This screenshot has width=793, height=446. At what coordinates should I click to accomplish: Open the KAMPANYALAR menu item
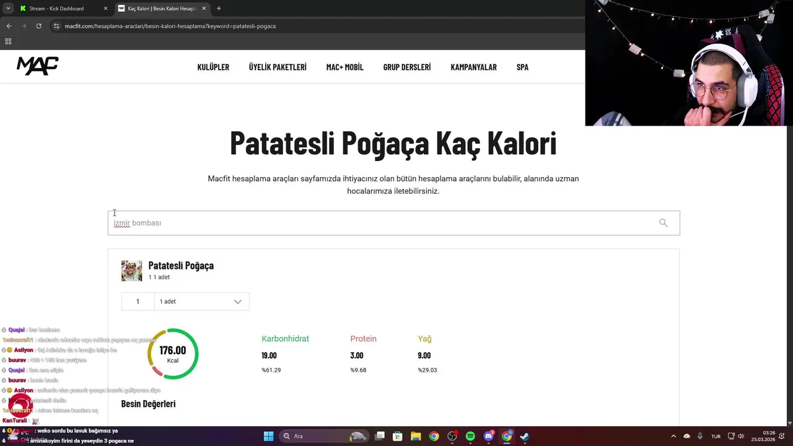[x=473, y=67]
